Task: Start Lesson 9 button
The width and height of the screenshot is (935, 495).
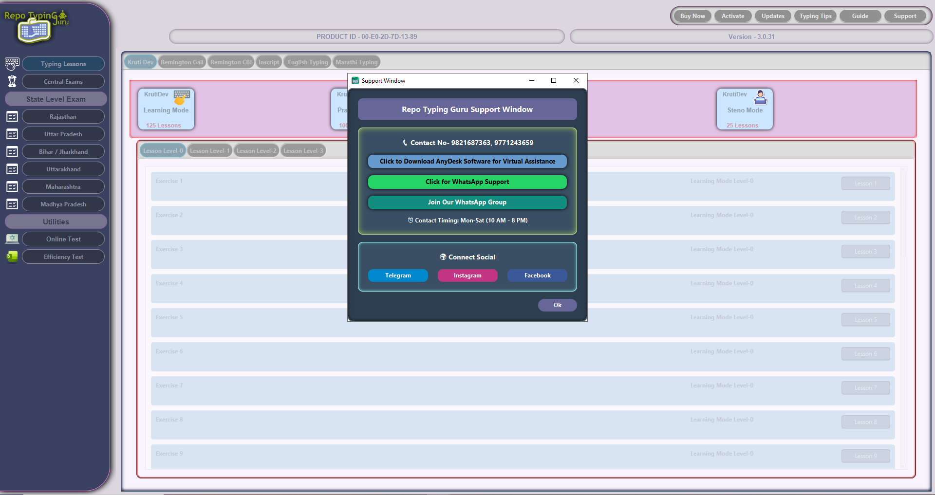Action: [865, 456]
